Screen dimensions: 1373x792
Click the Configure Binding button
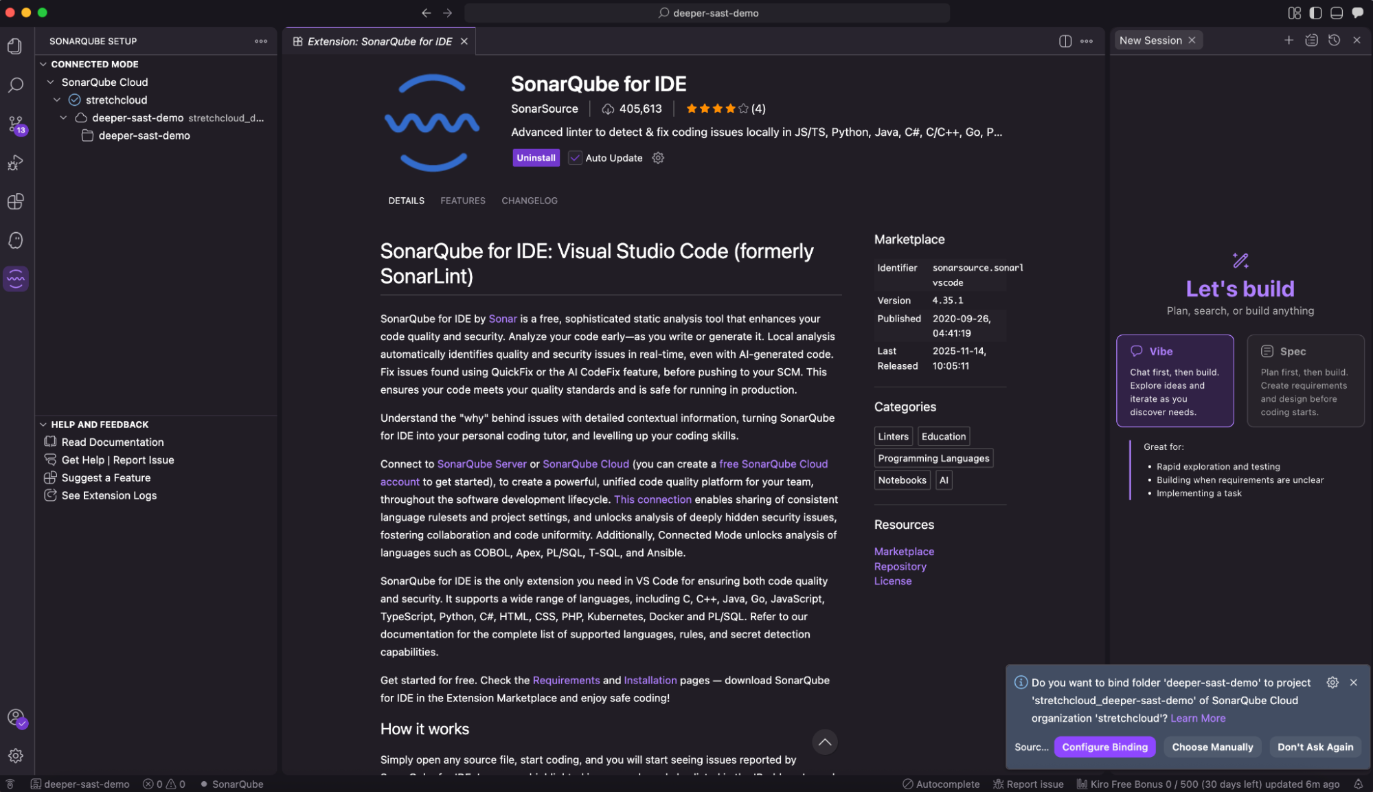pyautogui.click(x=1104, y=747)
